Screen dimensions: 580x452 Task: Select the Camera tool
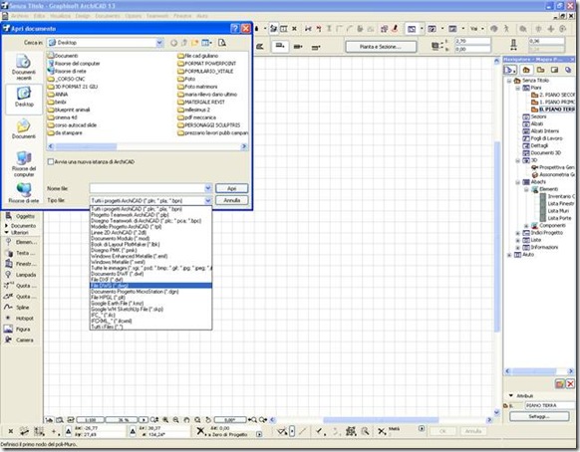[x=20, y=339]
